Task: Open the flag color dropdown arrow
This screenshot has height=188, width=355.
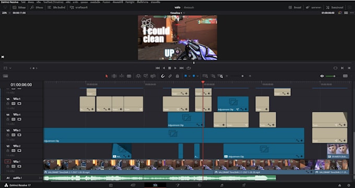Action: click(190, 76)
